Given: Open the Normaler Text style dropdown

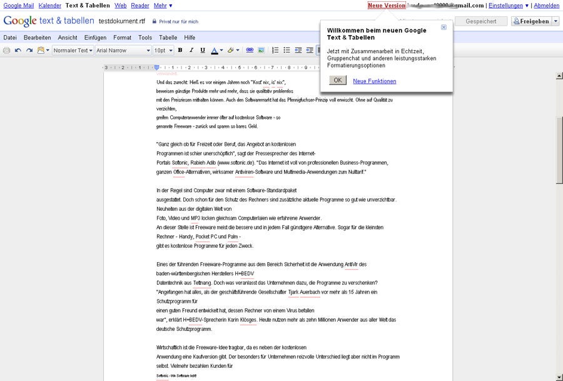Looking at the screenshot, I should [73, 51].
